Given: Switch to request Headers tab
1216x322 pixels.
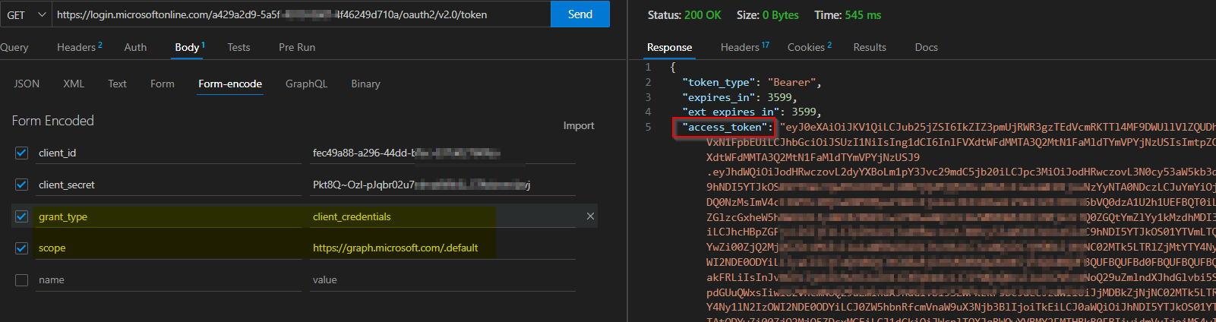Looking at the screenshot, I should pos(79,47).
